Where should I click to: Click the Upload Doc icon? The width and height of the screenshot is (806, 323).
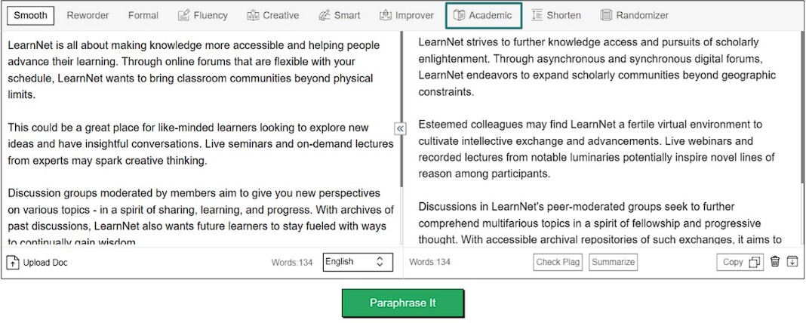pyautogui.click(x=13, y=263)
